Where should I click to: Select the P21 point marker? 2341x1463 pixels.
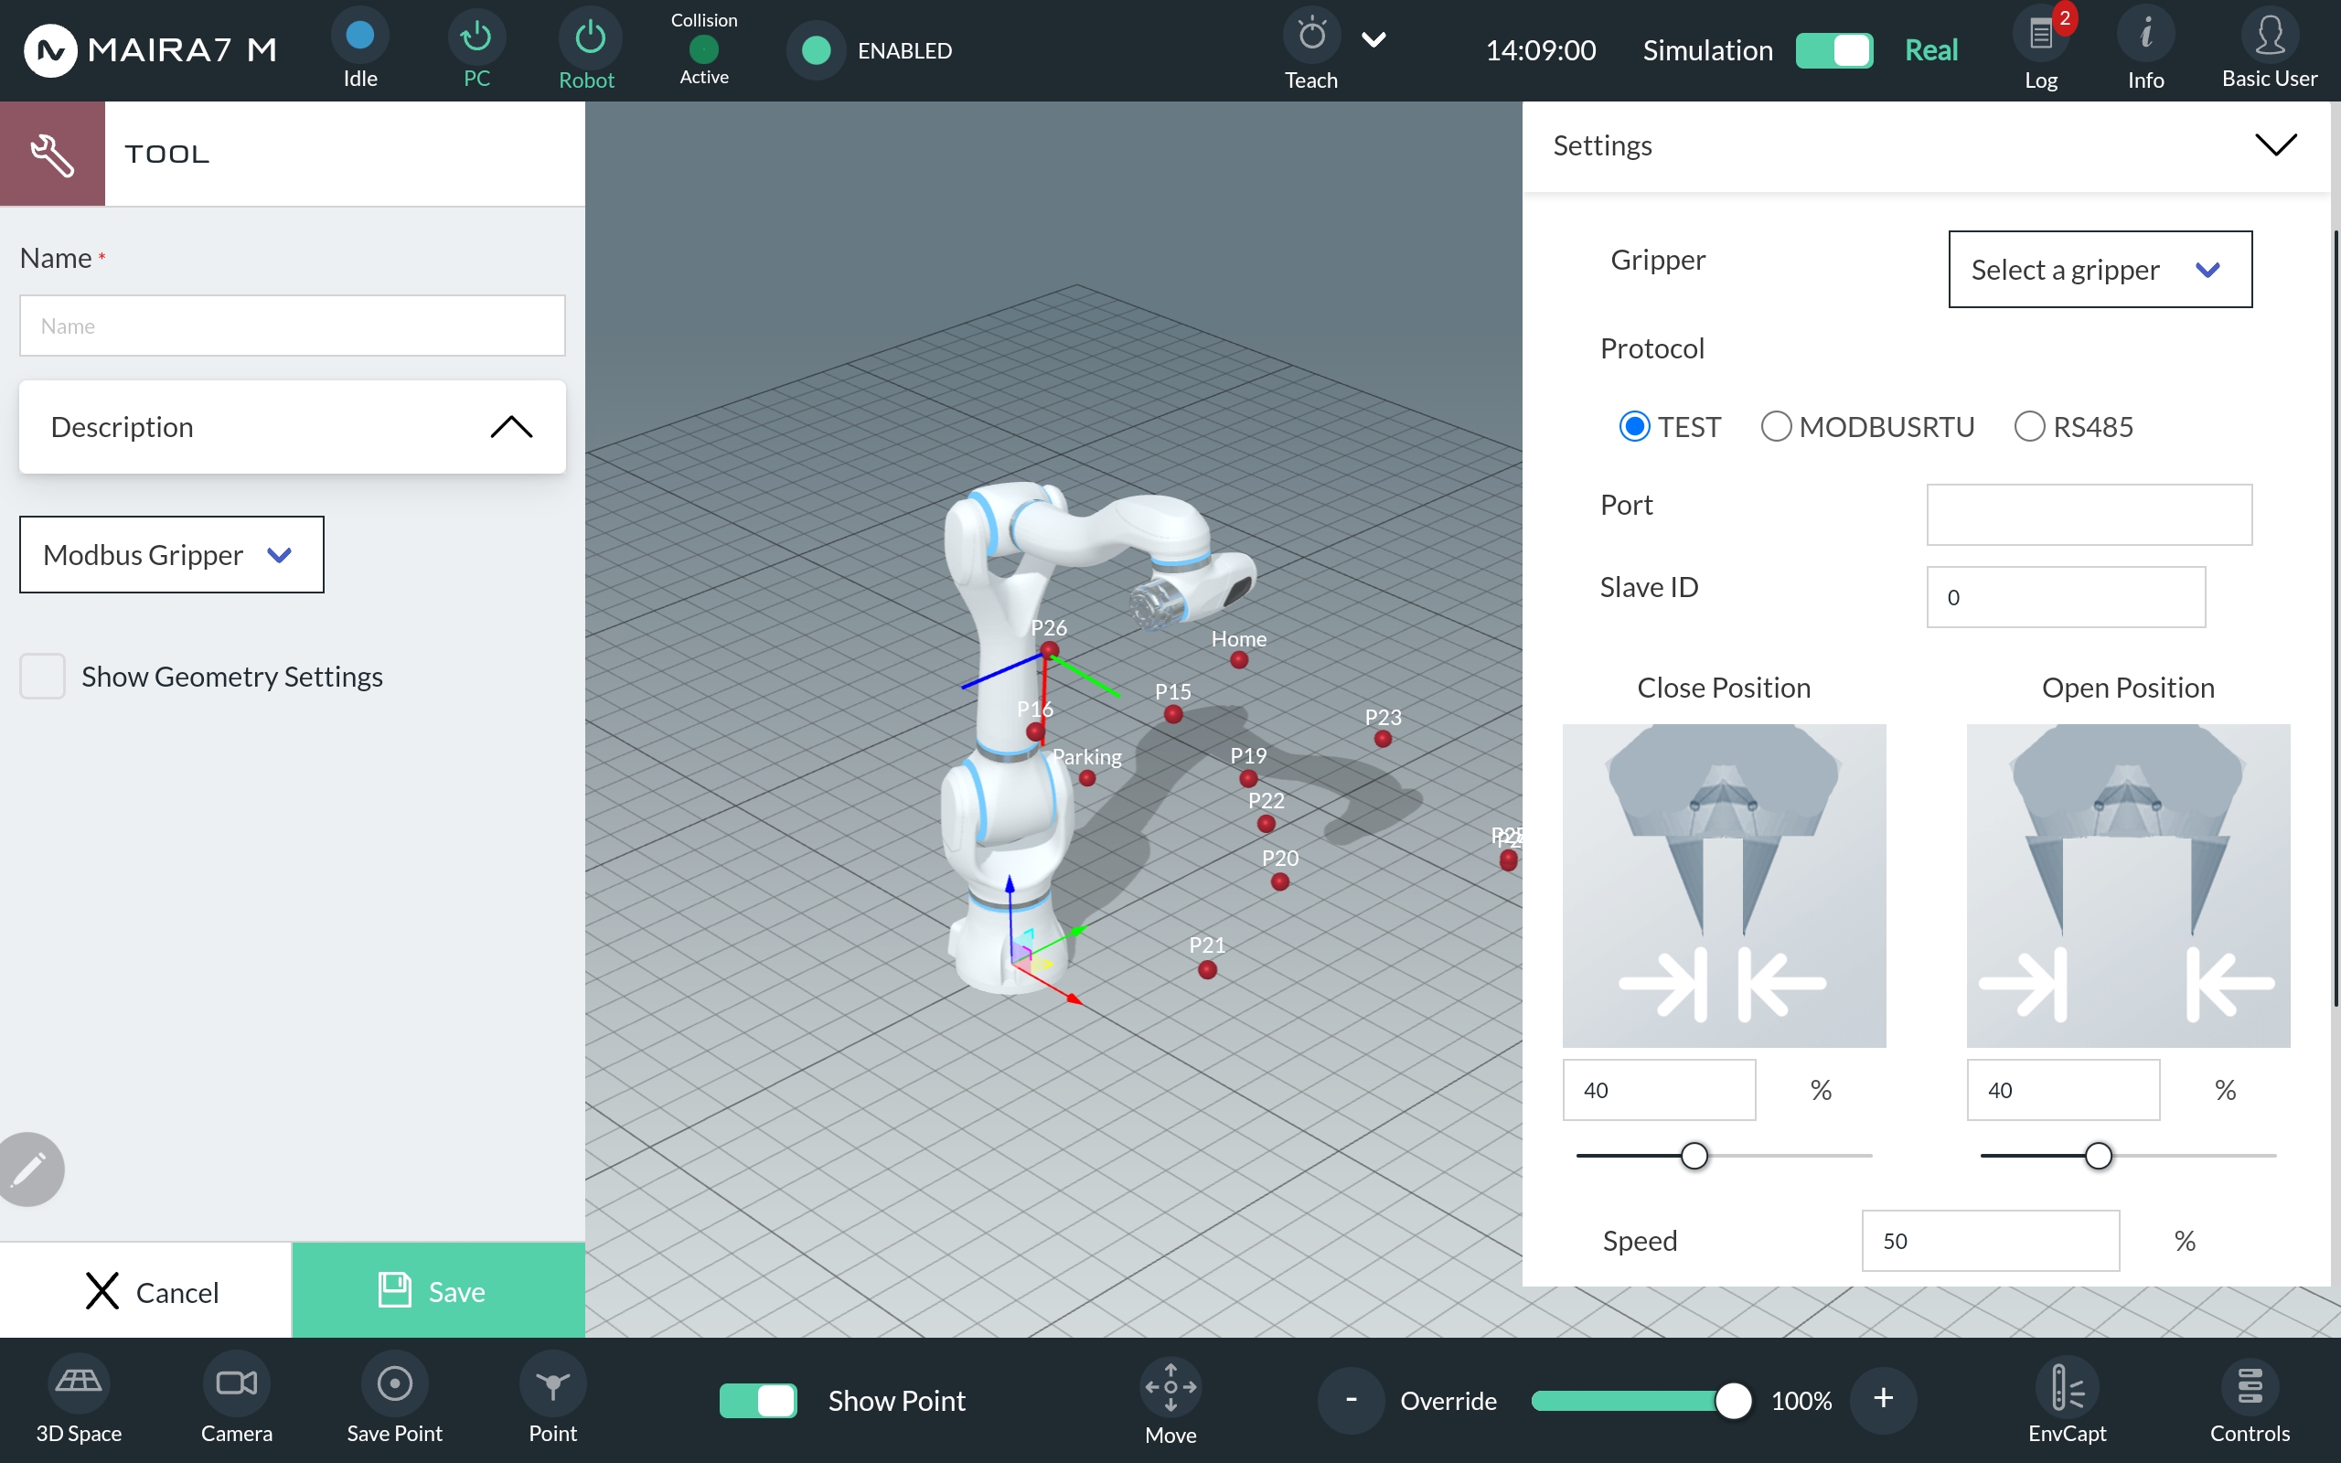tap(1207, 969)
